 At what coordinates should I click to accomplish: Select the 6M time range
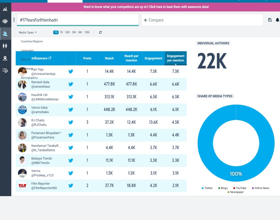(x=80, y=32)
